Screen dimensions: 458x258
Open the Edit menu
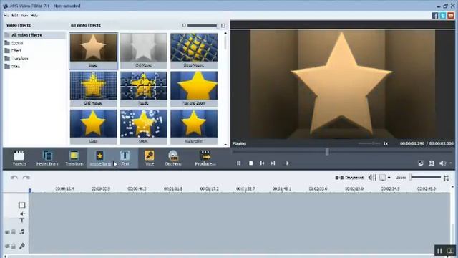(x=14, y=15)
